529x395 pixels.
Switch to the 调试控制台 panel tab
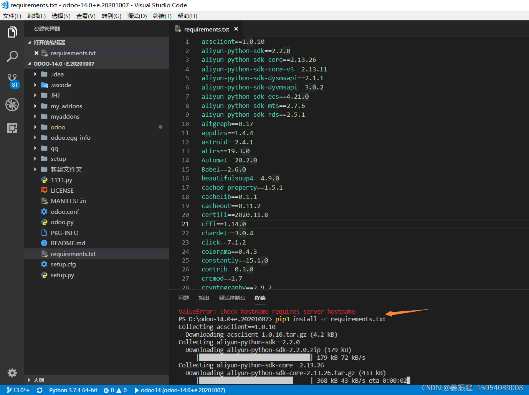pyautogui.click(x=232, y=298)
